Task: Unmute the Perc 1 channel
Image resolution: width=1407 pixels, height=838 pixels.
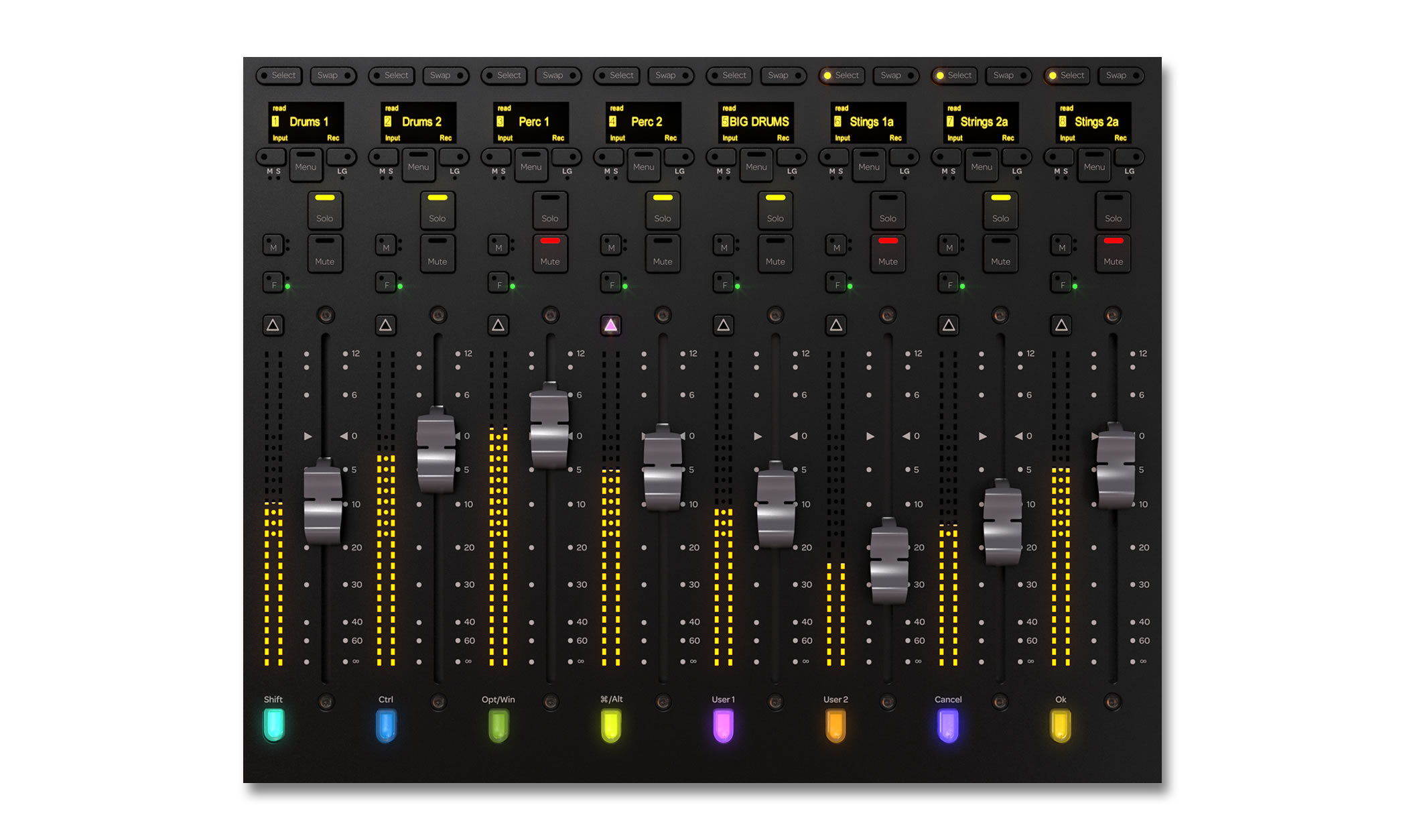Action: point(550,253)
